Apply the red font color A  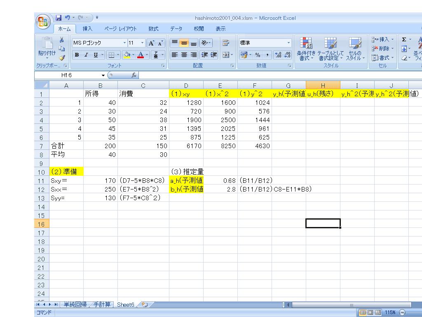141,55
